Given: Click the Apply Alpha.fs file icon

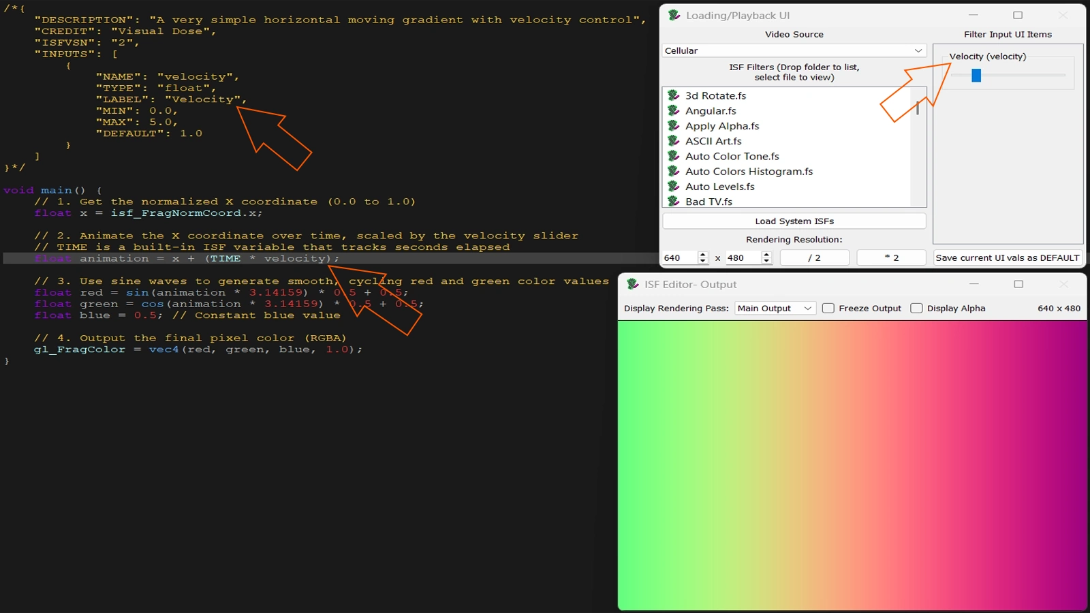Looking at the screenshot, I should (674, 125).
